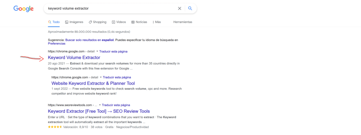Click Traducir esta página for Website Keyword Extractor
Image resolution: width=361 pixels, height=135 pixels.
click(x=117, y=77)
